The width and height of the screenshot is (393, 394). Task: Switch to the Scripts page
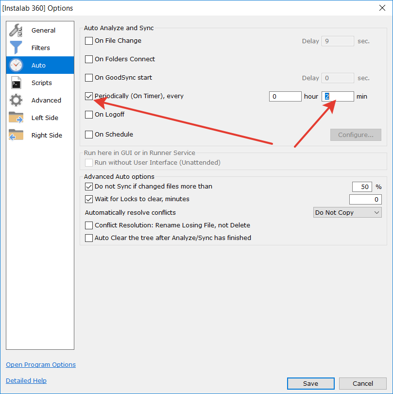[x=40, y=83]
